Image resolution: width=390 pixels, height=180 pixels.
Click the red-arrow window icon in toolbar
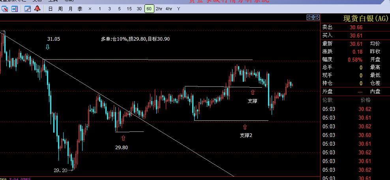[x=4, y=9]
